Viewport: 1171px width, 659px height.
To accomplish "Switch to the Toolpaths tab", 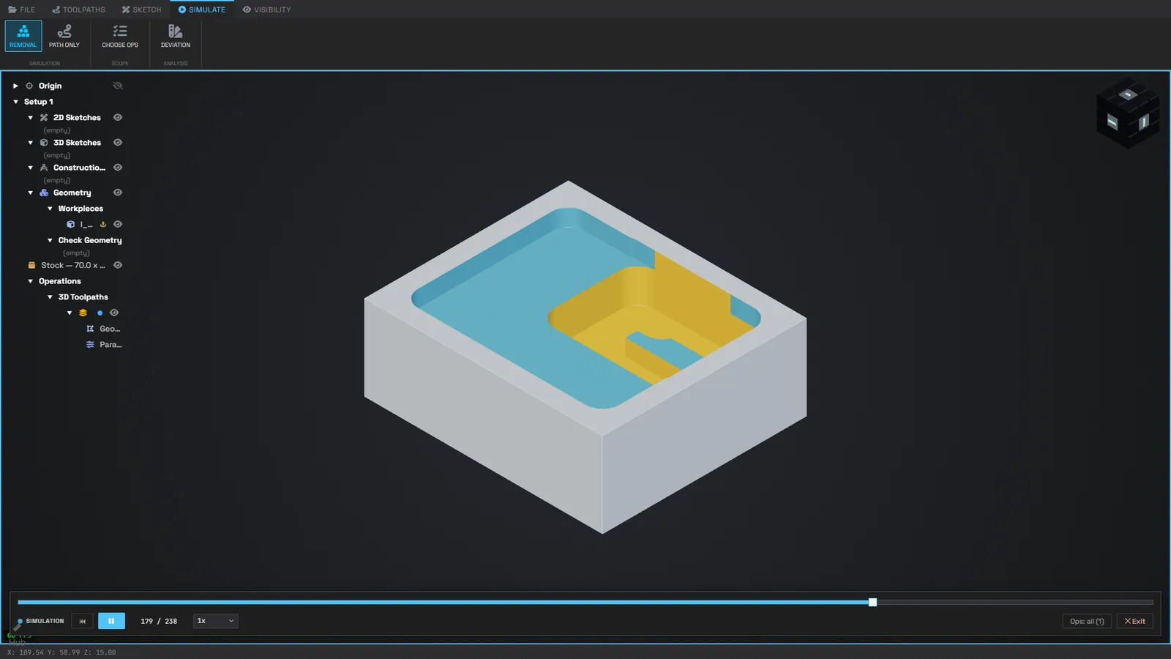I will pos(79,10).
